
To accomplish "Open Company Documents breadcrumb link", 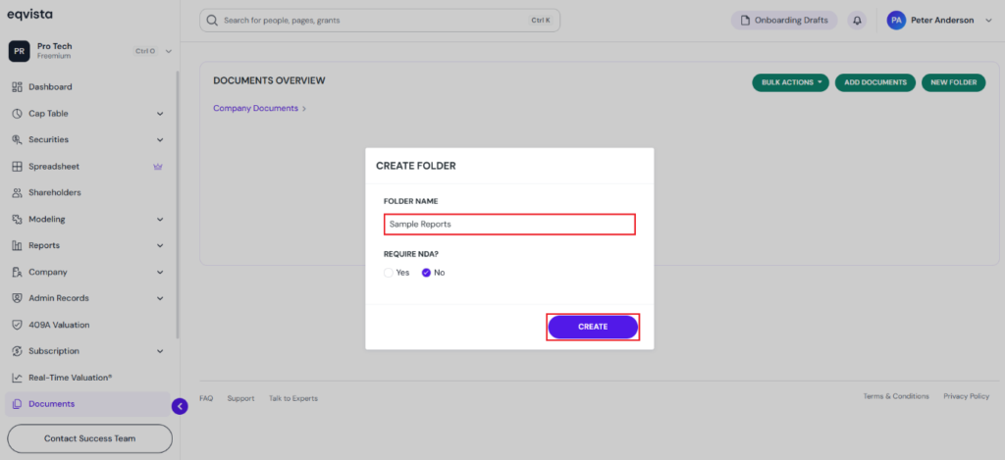I will pyautogui.click(x=256, y=108).
